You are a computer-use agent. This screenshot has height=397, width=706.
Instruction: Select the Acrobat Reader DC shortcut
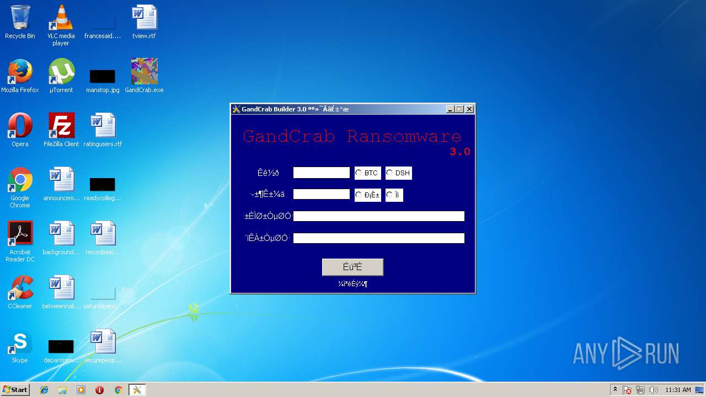[20, 242]
